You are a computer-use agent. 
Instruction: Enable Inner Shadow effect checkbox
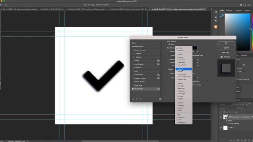point(133,64)
